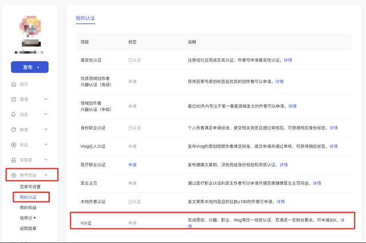Viewport: 366px width, 243px height.
Task: Expand the 管理 menu chevron
Action: (46, 99)
